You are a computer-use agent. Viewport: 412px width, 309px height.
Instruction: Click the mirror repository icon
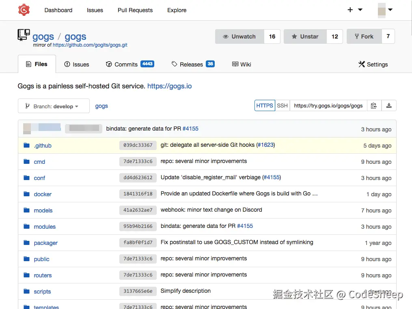[x=24, y=35]
